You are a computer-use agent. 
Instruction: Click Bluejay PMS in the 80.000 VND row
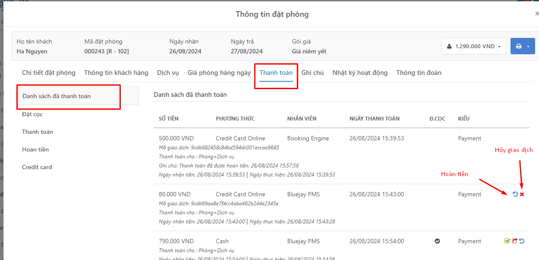click(303, 194)
